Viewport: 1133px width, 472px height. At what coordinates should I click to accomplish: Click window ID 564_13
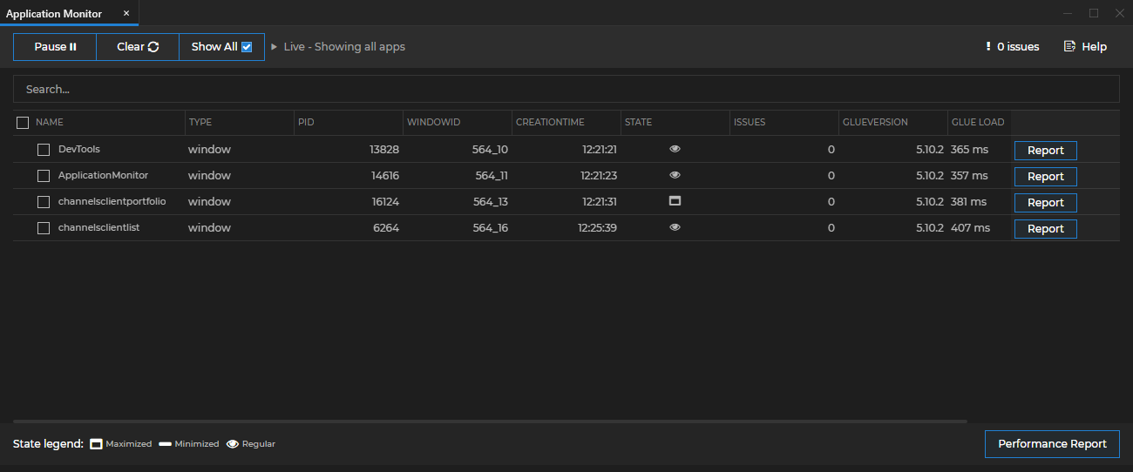coord(491,202)
